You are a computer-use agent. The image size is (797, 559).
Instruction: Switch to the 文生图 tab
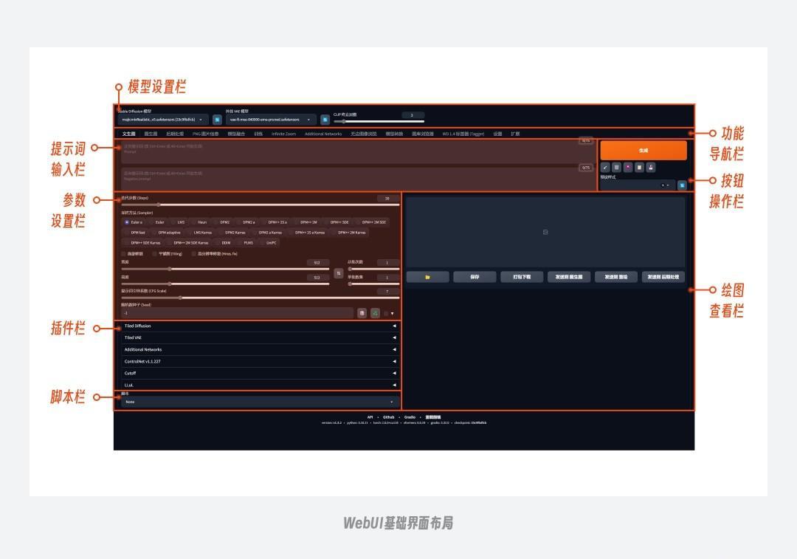tap(128, 134)
